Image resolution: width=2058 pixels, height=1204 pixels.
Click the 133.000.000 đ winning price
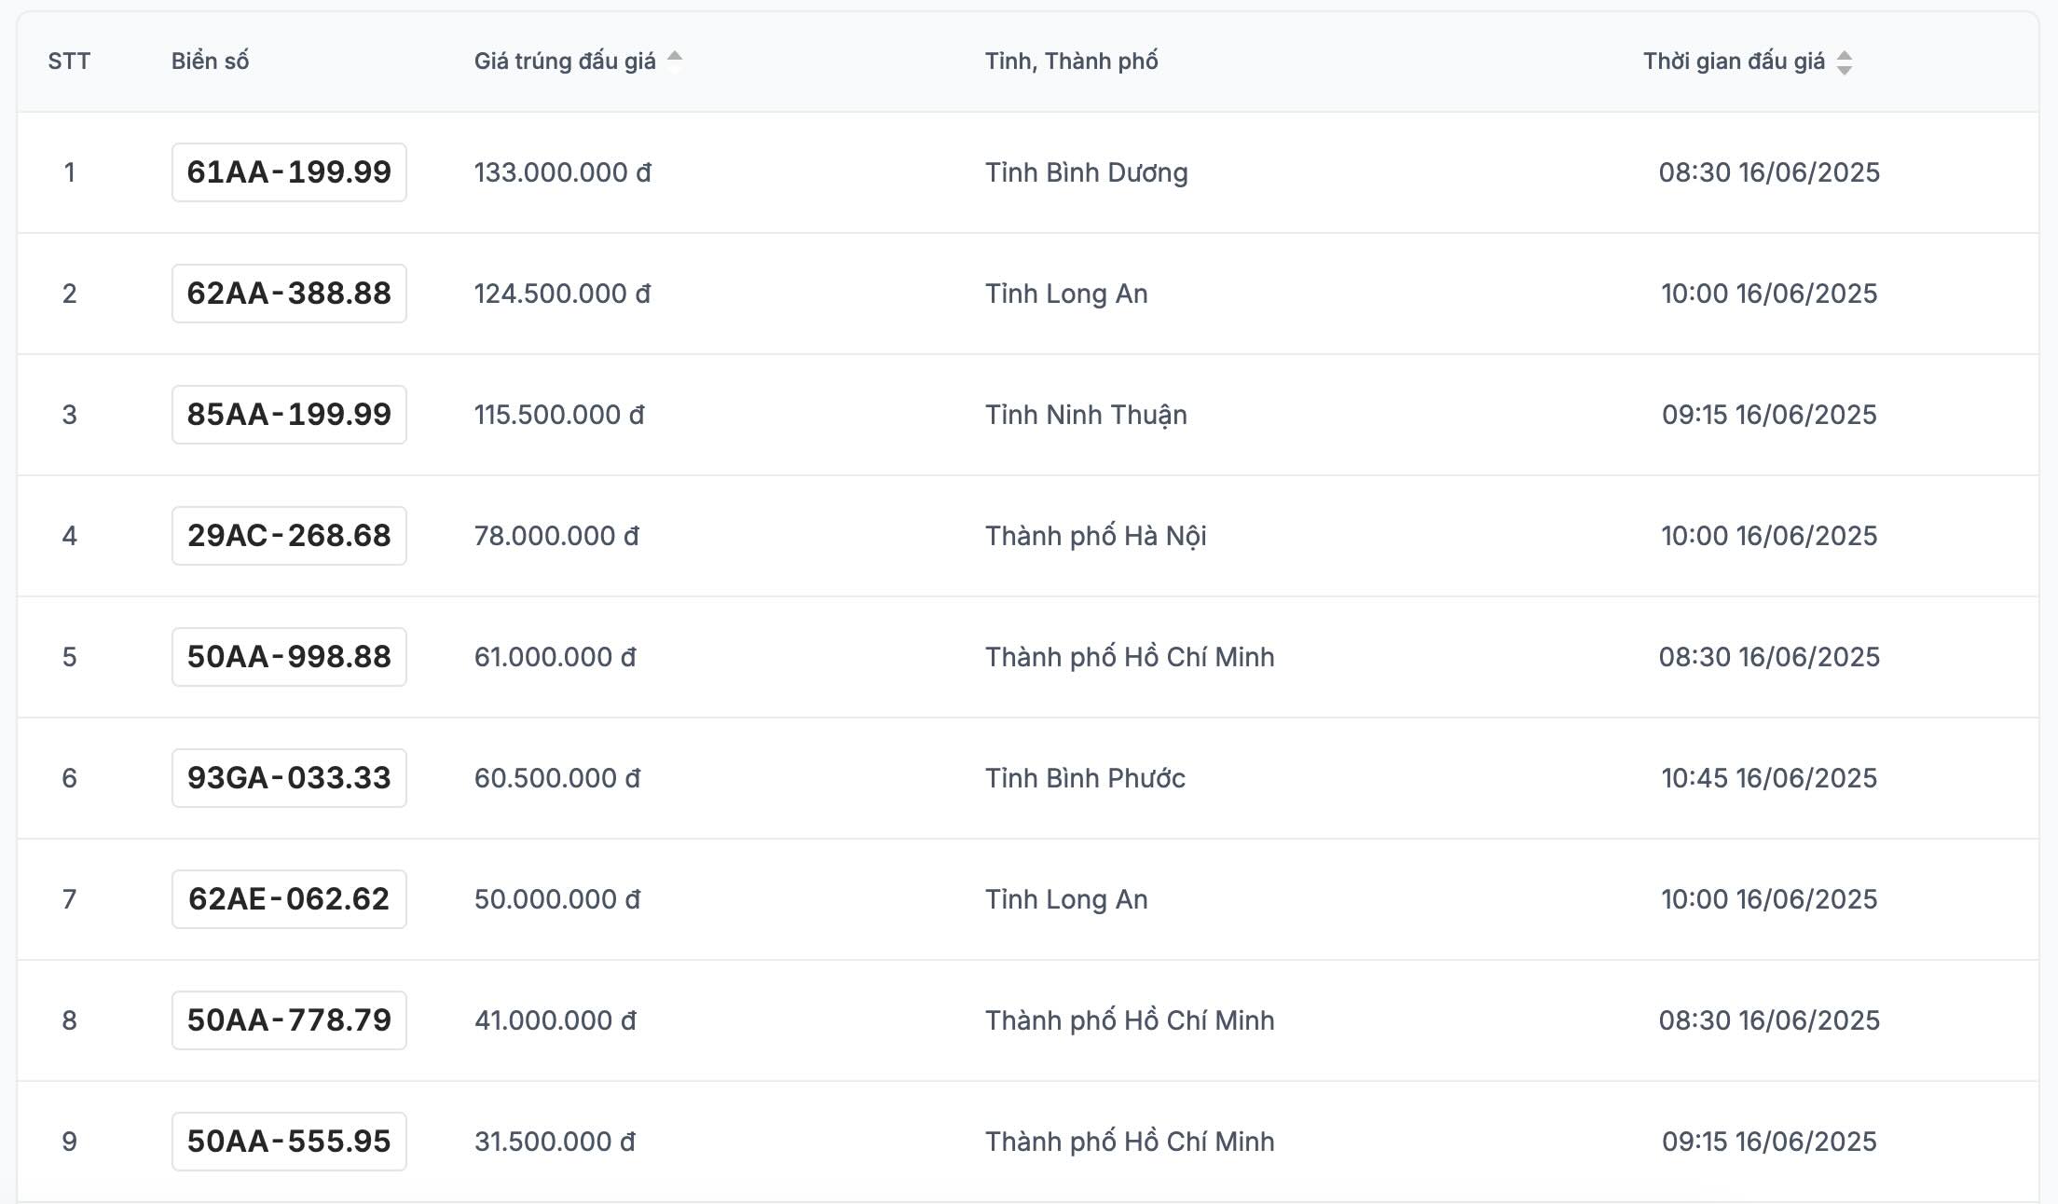[x=562, y=172]
